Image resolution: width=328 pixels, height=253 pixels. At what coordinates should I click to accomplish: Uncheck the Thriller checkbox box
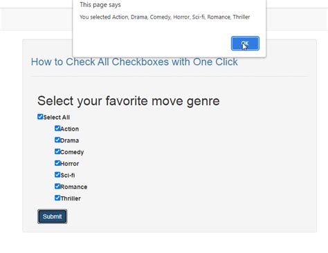point(57,198)
